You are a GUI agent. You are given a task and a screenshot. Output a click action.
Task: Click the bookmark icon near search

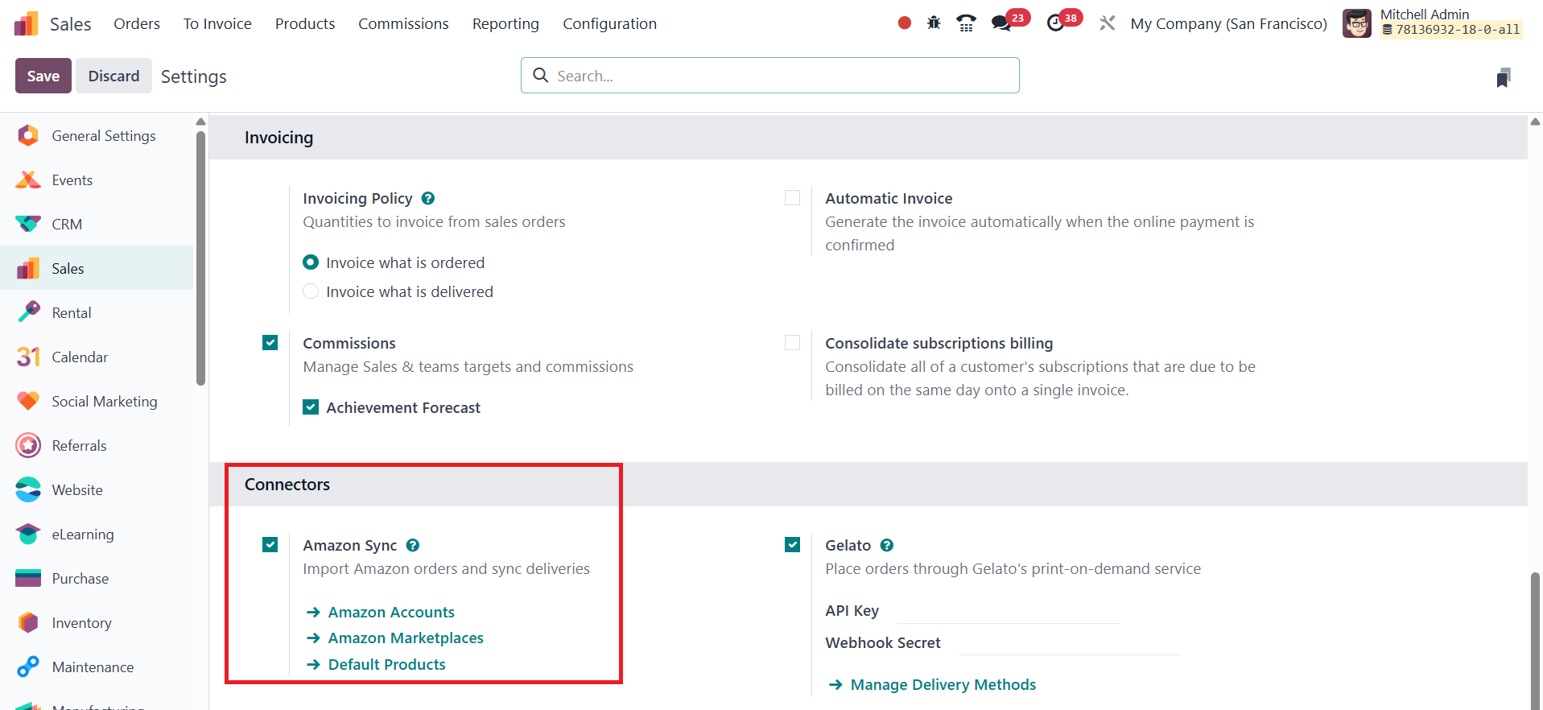click(x=1503, y=77)
